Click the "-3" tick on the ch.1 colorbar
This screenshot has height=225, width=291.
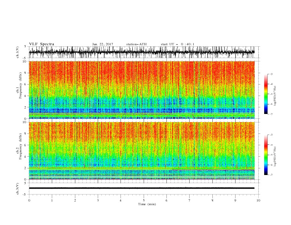click(x=271, y=74)
